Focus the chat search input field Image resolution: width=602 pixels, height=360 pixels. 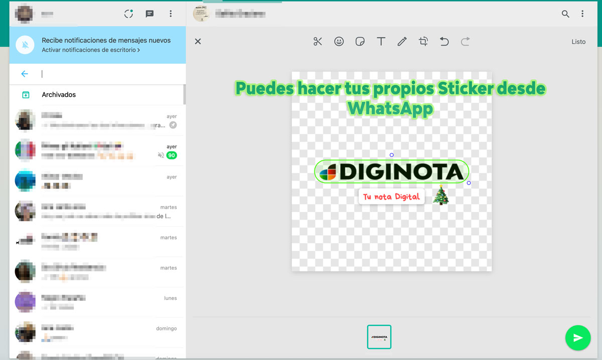[110, 74]
